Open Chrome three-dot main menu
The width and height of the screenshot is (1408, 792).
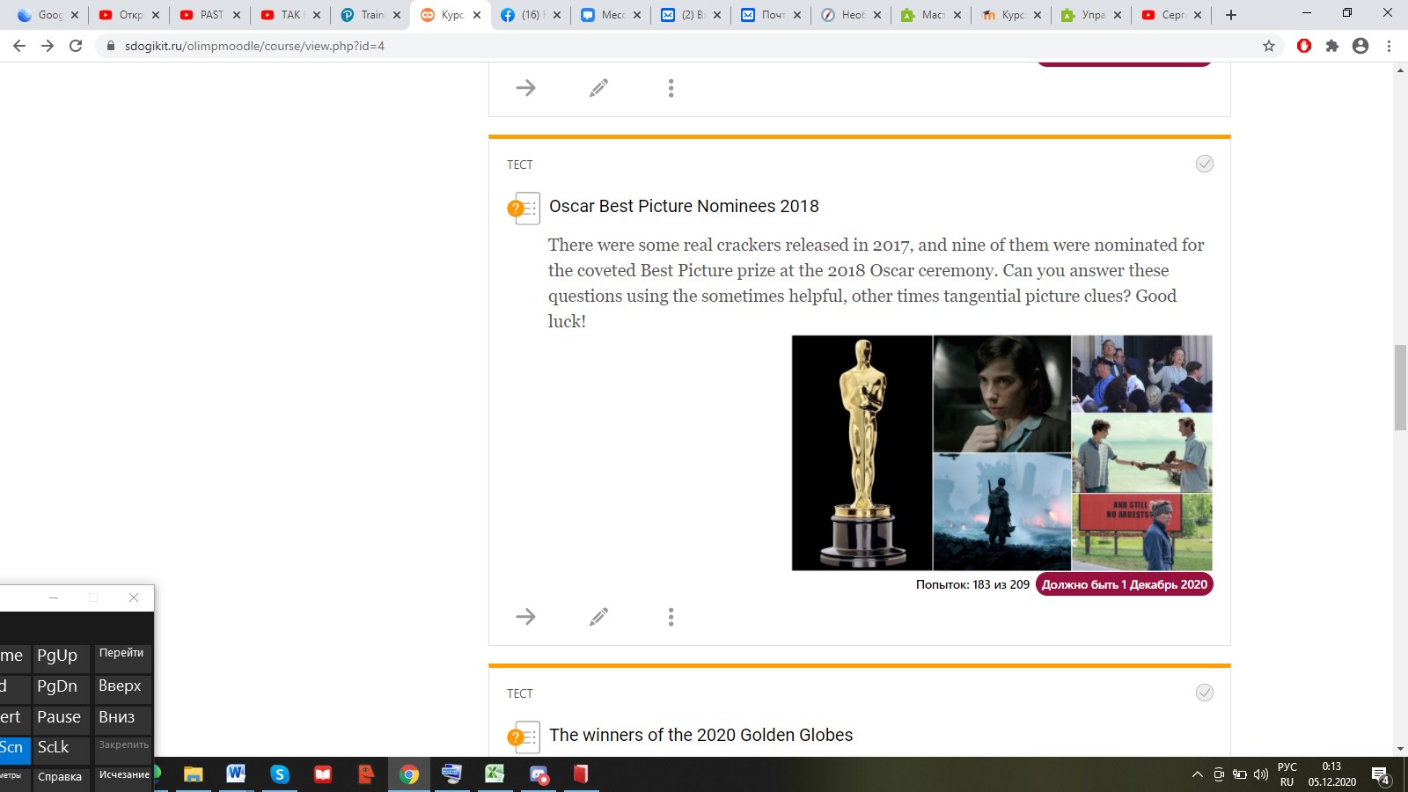coord(1390,46)
